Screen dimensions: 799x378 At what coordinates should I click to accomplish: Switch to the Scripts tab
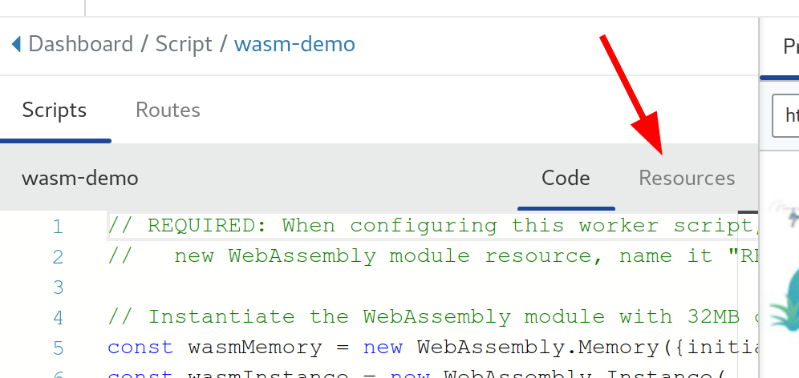[55, 110]
